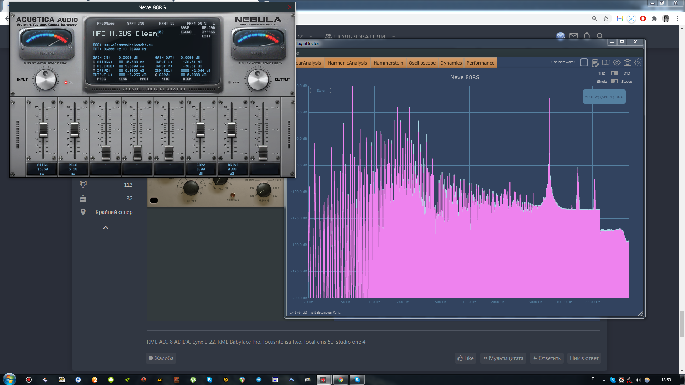
Task: Open the Performance tab
Action: tap(480, 63)
